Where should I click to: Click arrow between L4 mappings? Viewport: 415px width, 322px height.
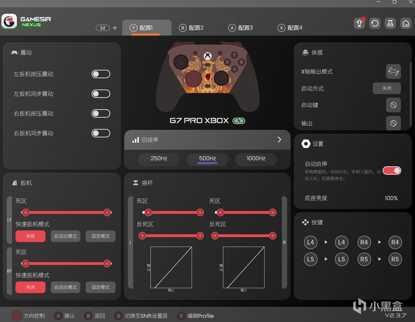[x=326, y=242]
